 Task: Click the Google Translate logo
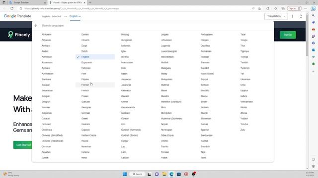click(x=17, y=16)
